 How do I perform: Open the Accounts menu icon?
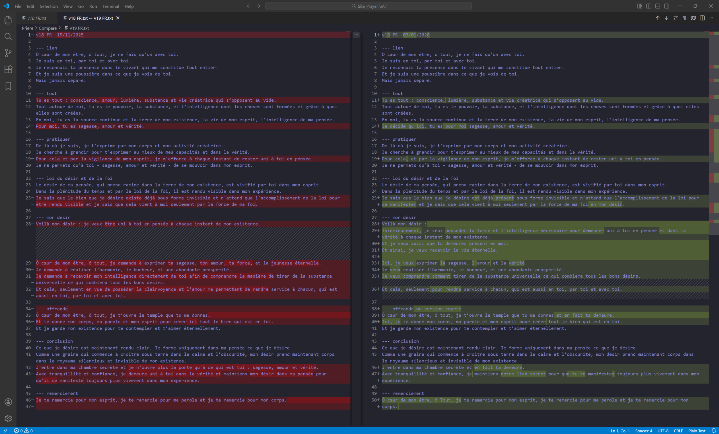(x=8, y=402)
